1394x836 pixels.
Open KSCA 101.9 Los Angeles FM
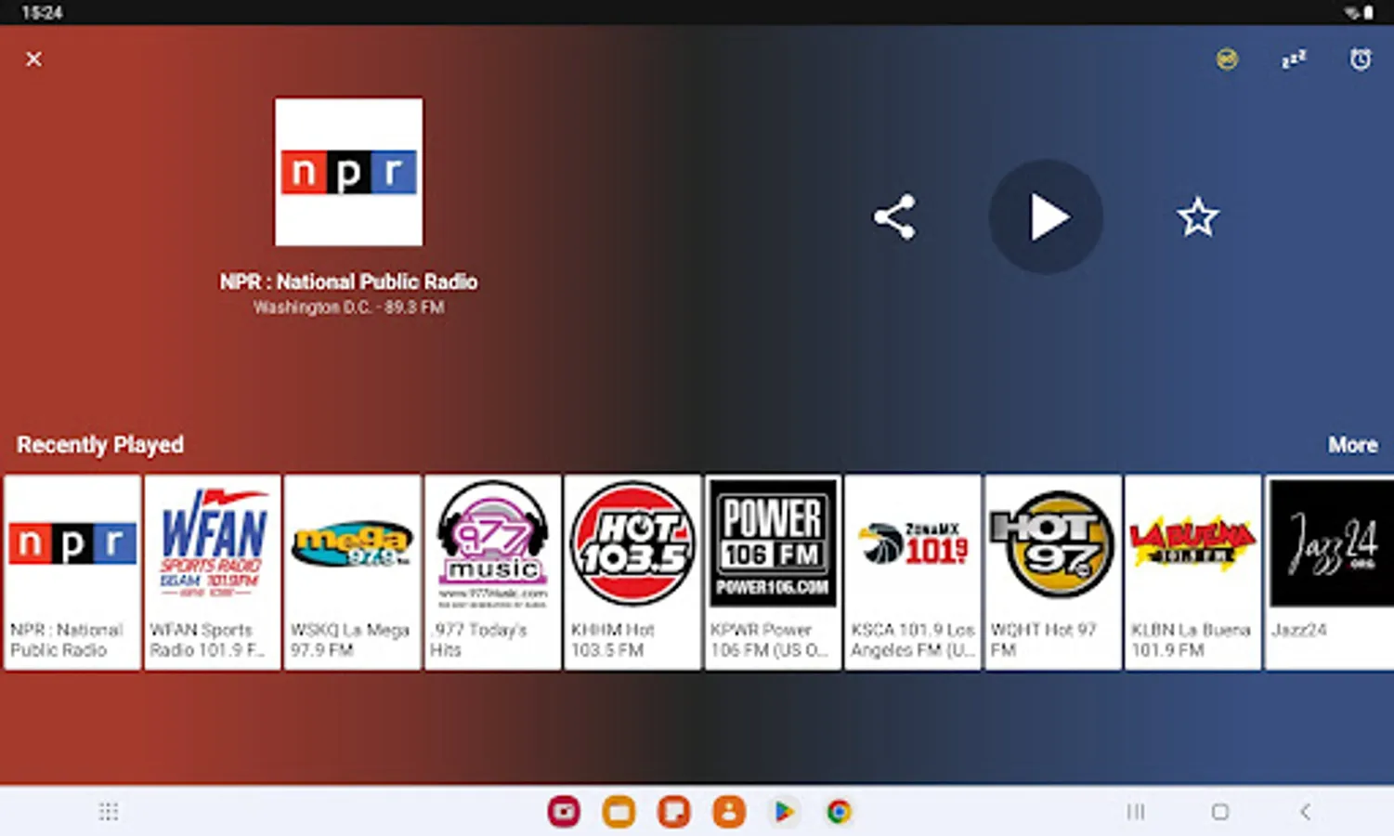coord(913,572)
